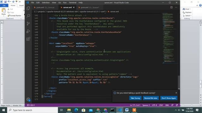Open the Quick Access Toolbar customize dropdown
The width and height of the screenshot is (202, 113).
click(20, 2)
